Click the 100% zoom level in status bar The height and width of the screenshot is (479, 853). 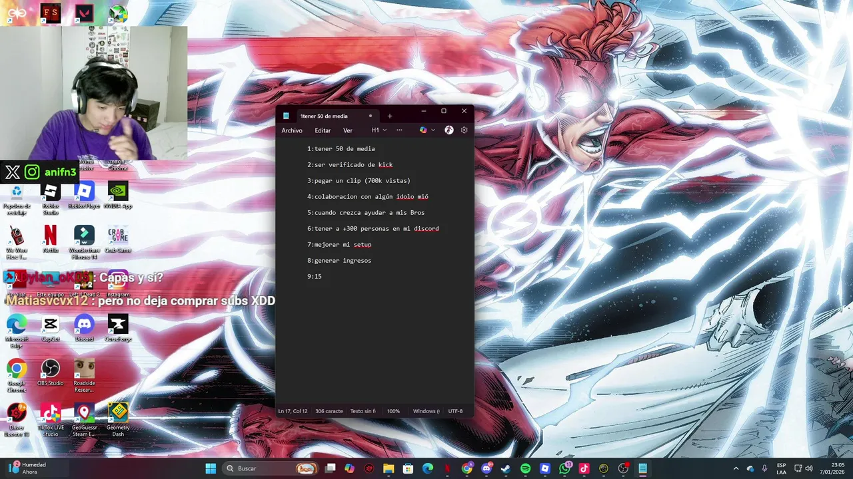394,411
